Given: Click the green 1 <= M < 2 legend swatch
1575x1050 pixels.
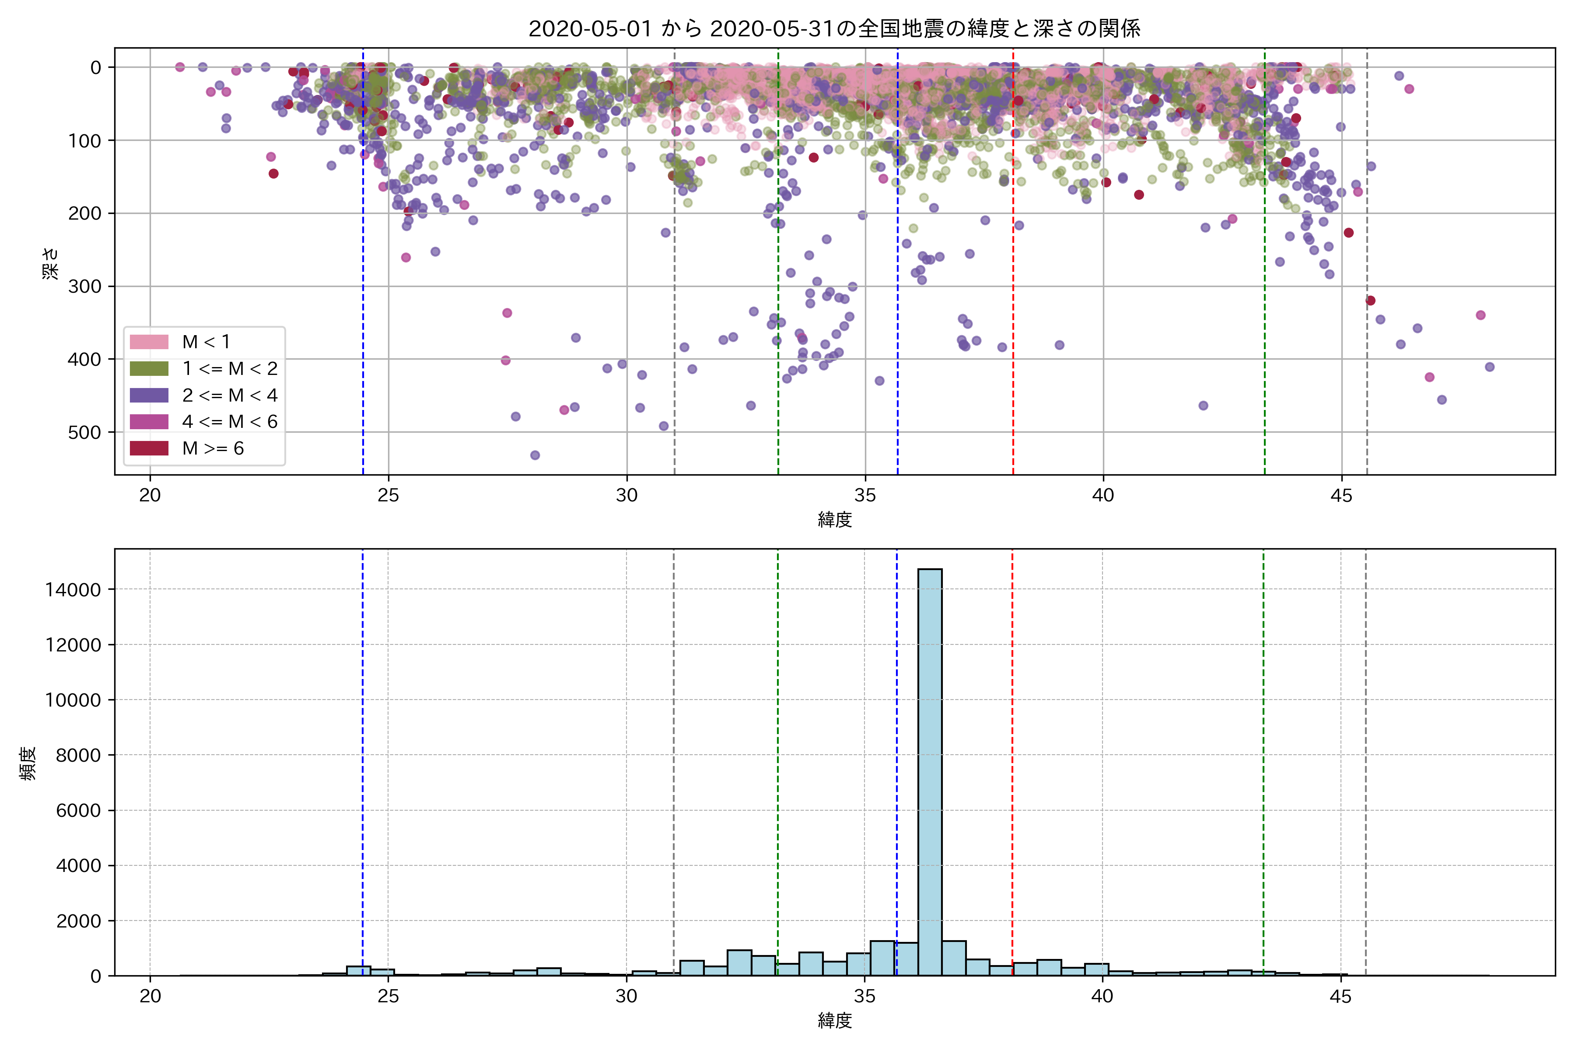Looking at the screenshot, I should coord(149,369).
